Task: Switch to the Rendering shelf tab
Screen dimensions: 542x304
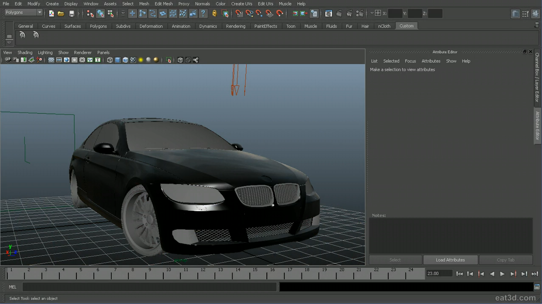Action: click(235, 26)
